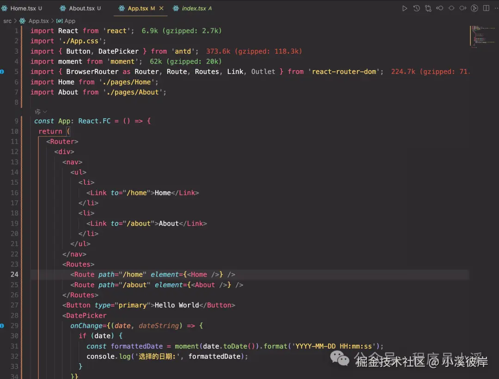Click 'Outlet' in the line 5 import
The image size is (499, 379).
click(263, 72)
